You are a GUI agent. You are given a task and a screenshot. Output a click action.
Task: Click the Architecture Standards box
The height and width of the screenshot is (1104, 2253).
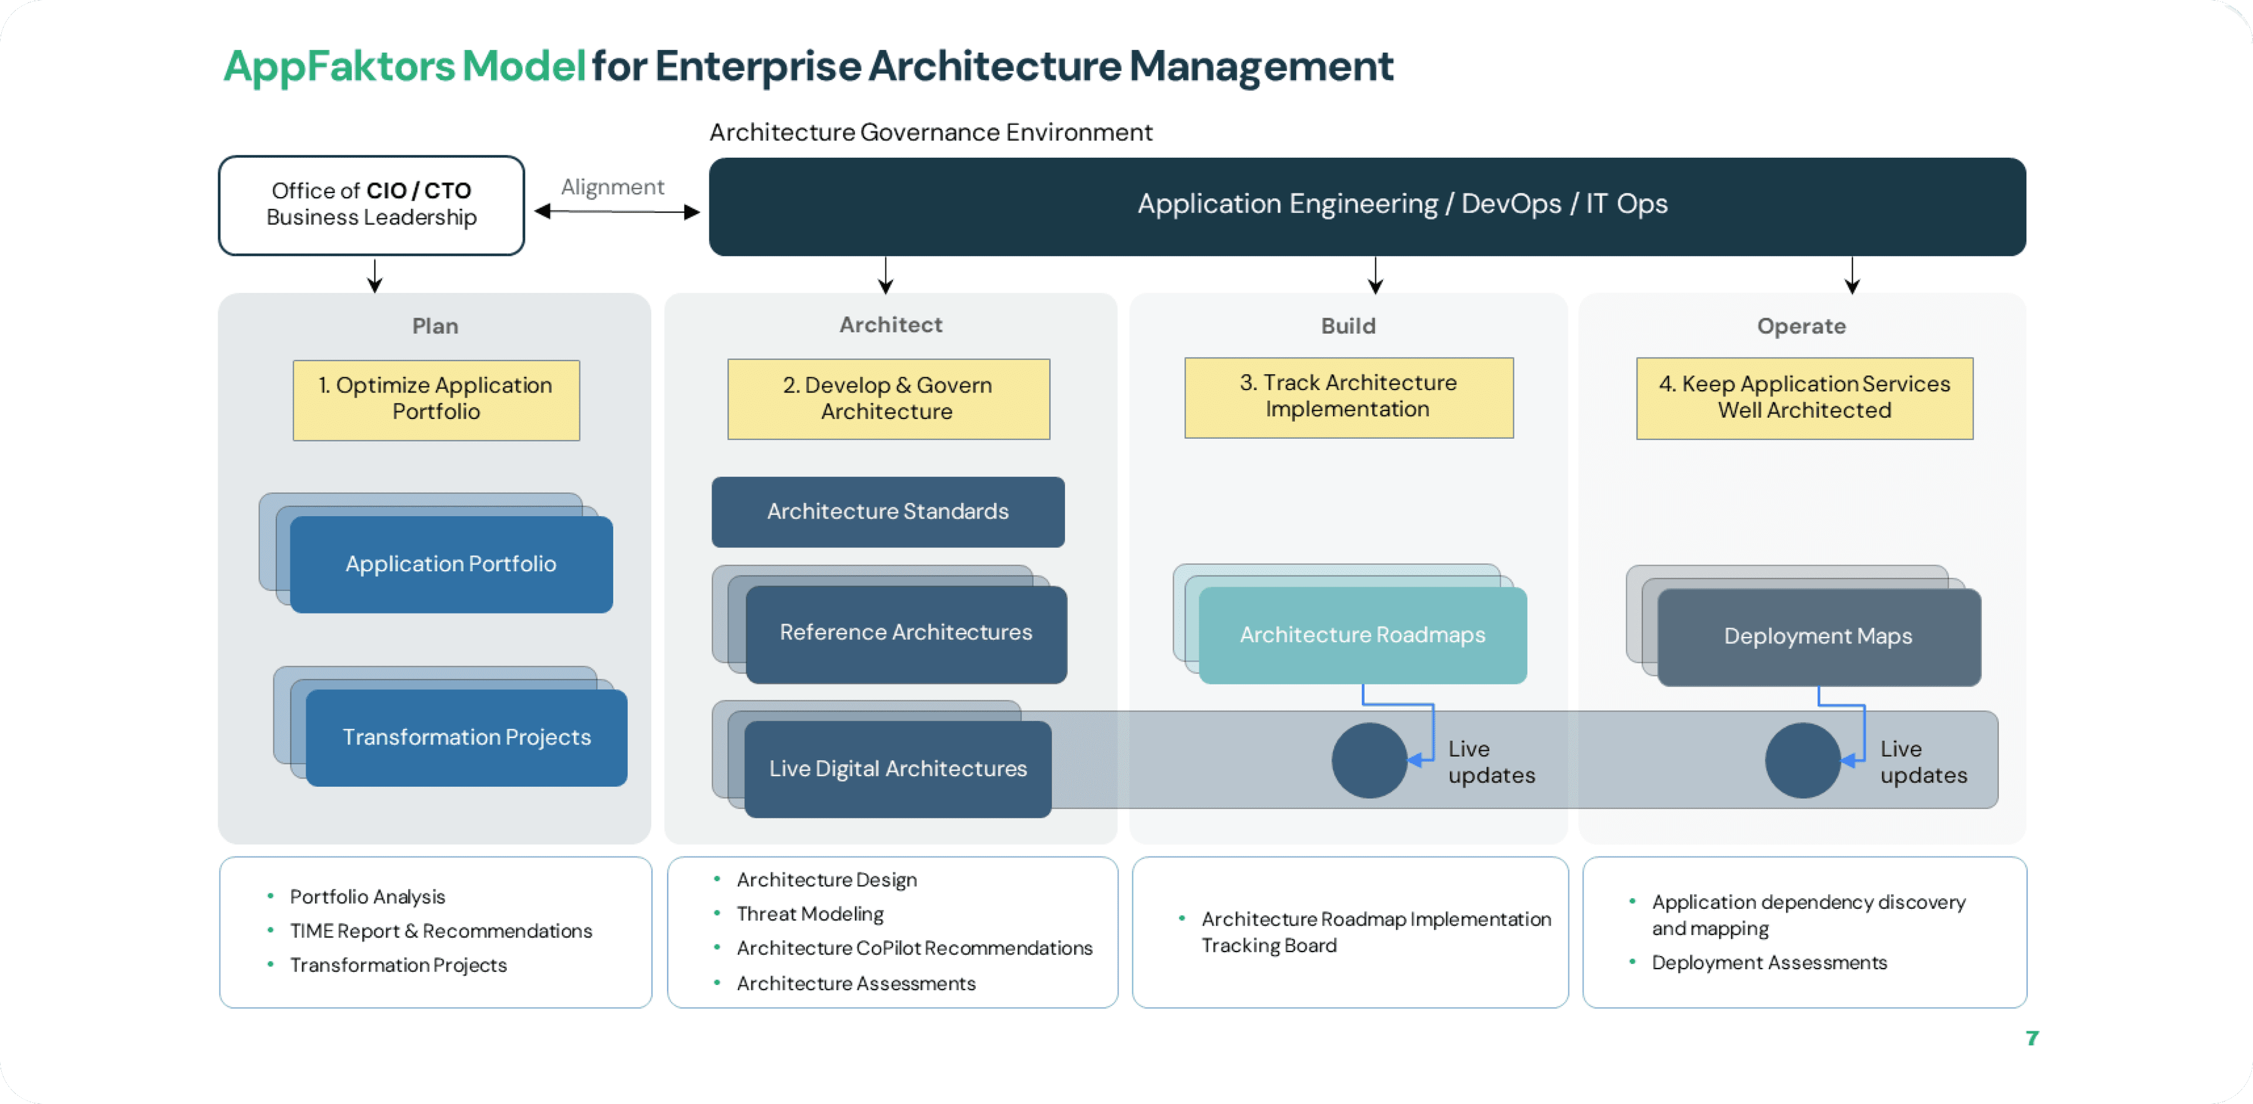click(x=888, y=512)
